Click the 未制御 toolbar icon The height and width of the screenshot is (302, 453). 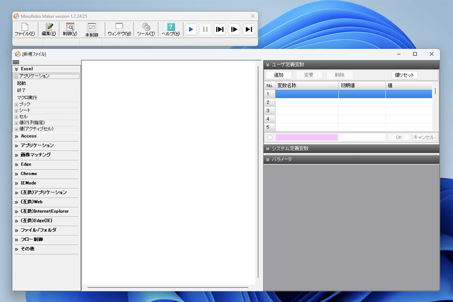coord(92,29)
